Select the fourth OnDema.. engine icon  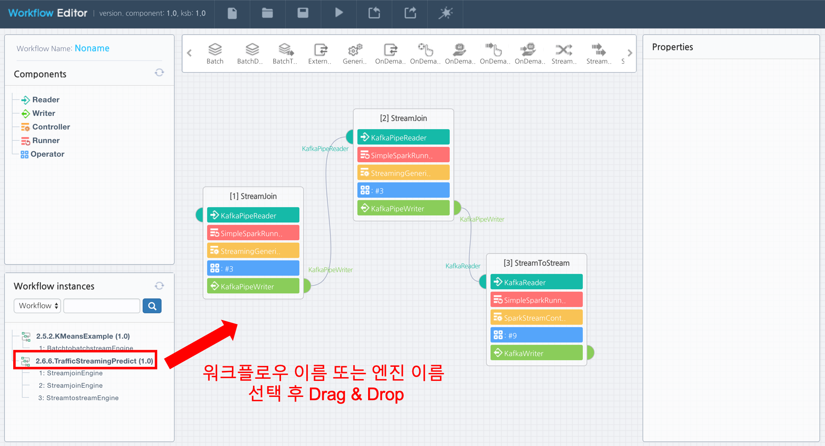[495, 54]
